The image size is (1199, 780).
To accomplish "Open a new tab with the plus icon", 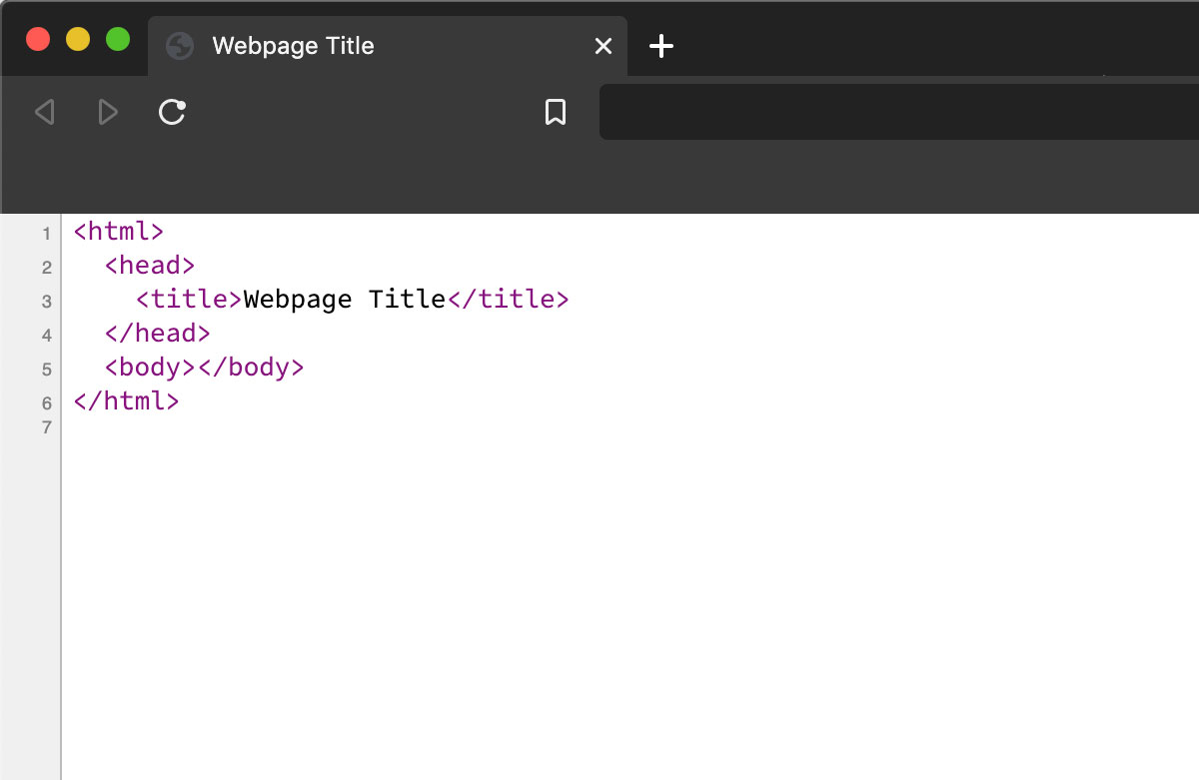I will [x=661, y=46].
